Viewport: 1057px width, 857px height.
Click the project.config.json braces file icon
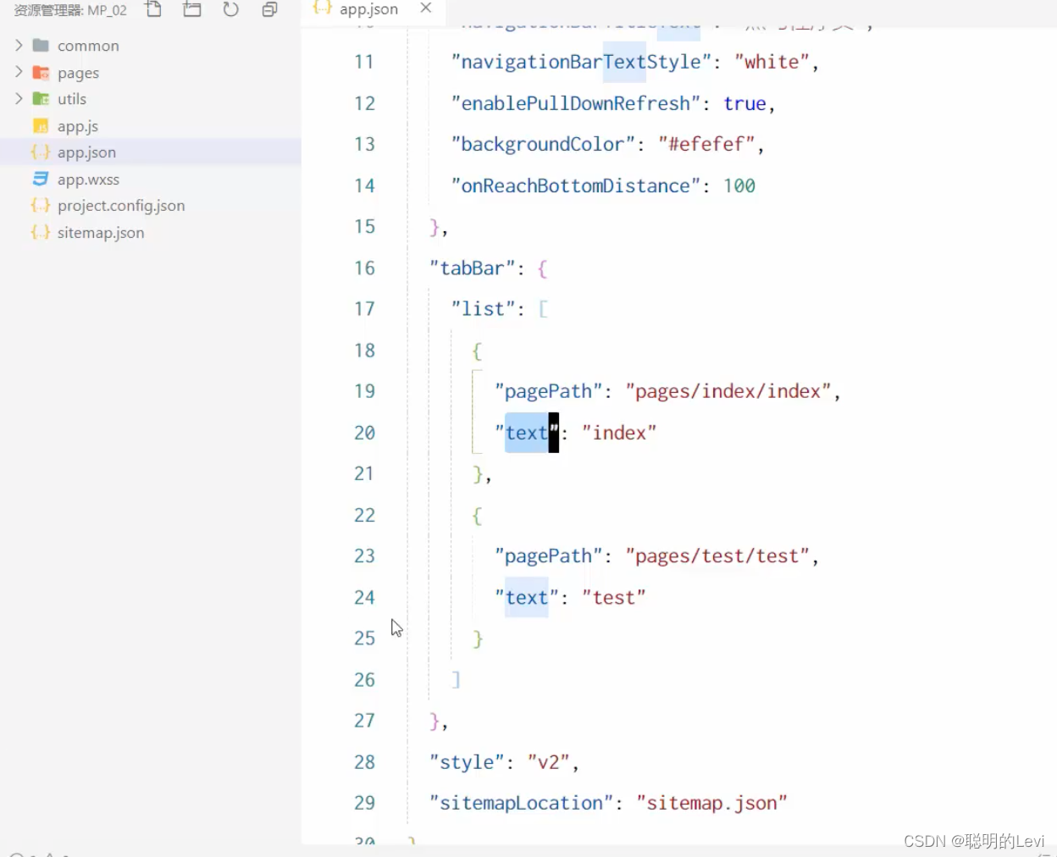pos(41,205)
